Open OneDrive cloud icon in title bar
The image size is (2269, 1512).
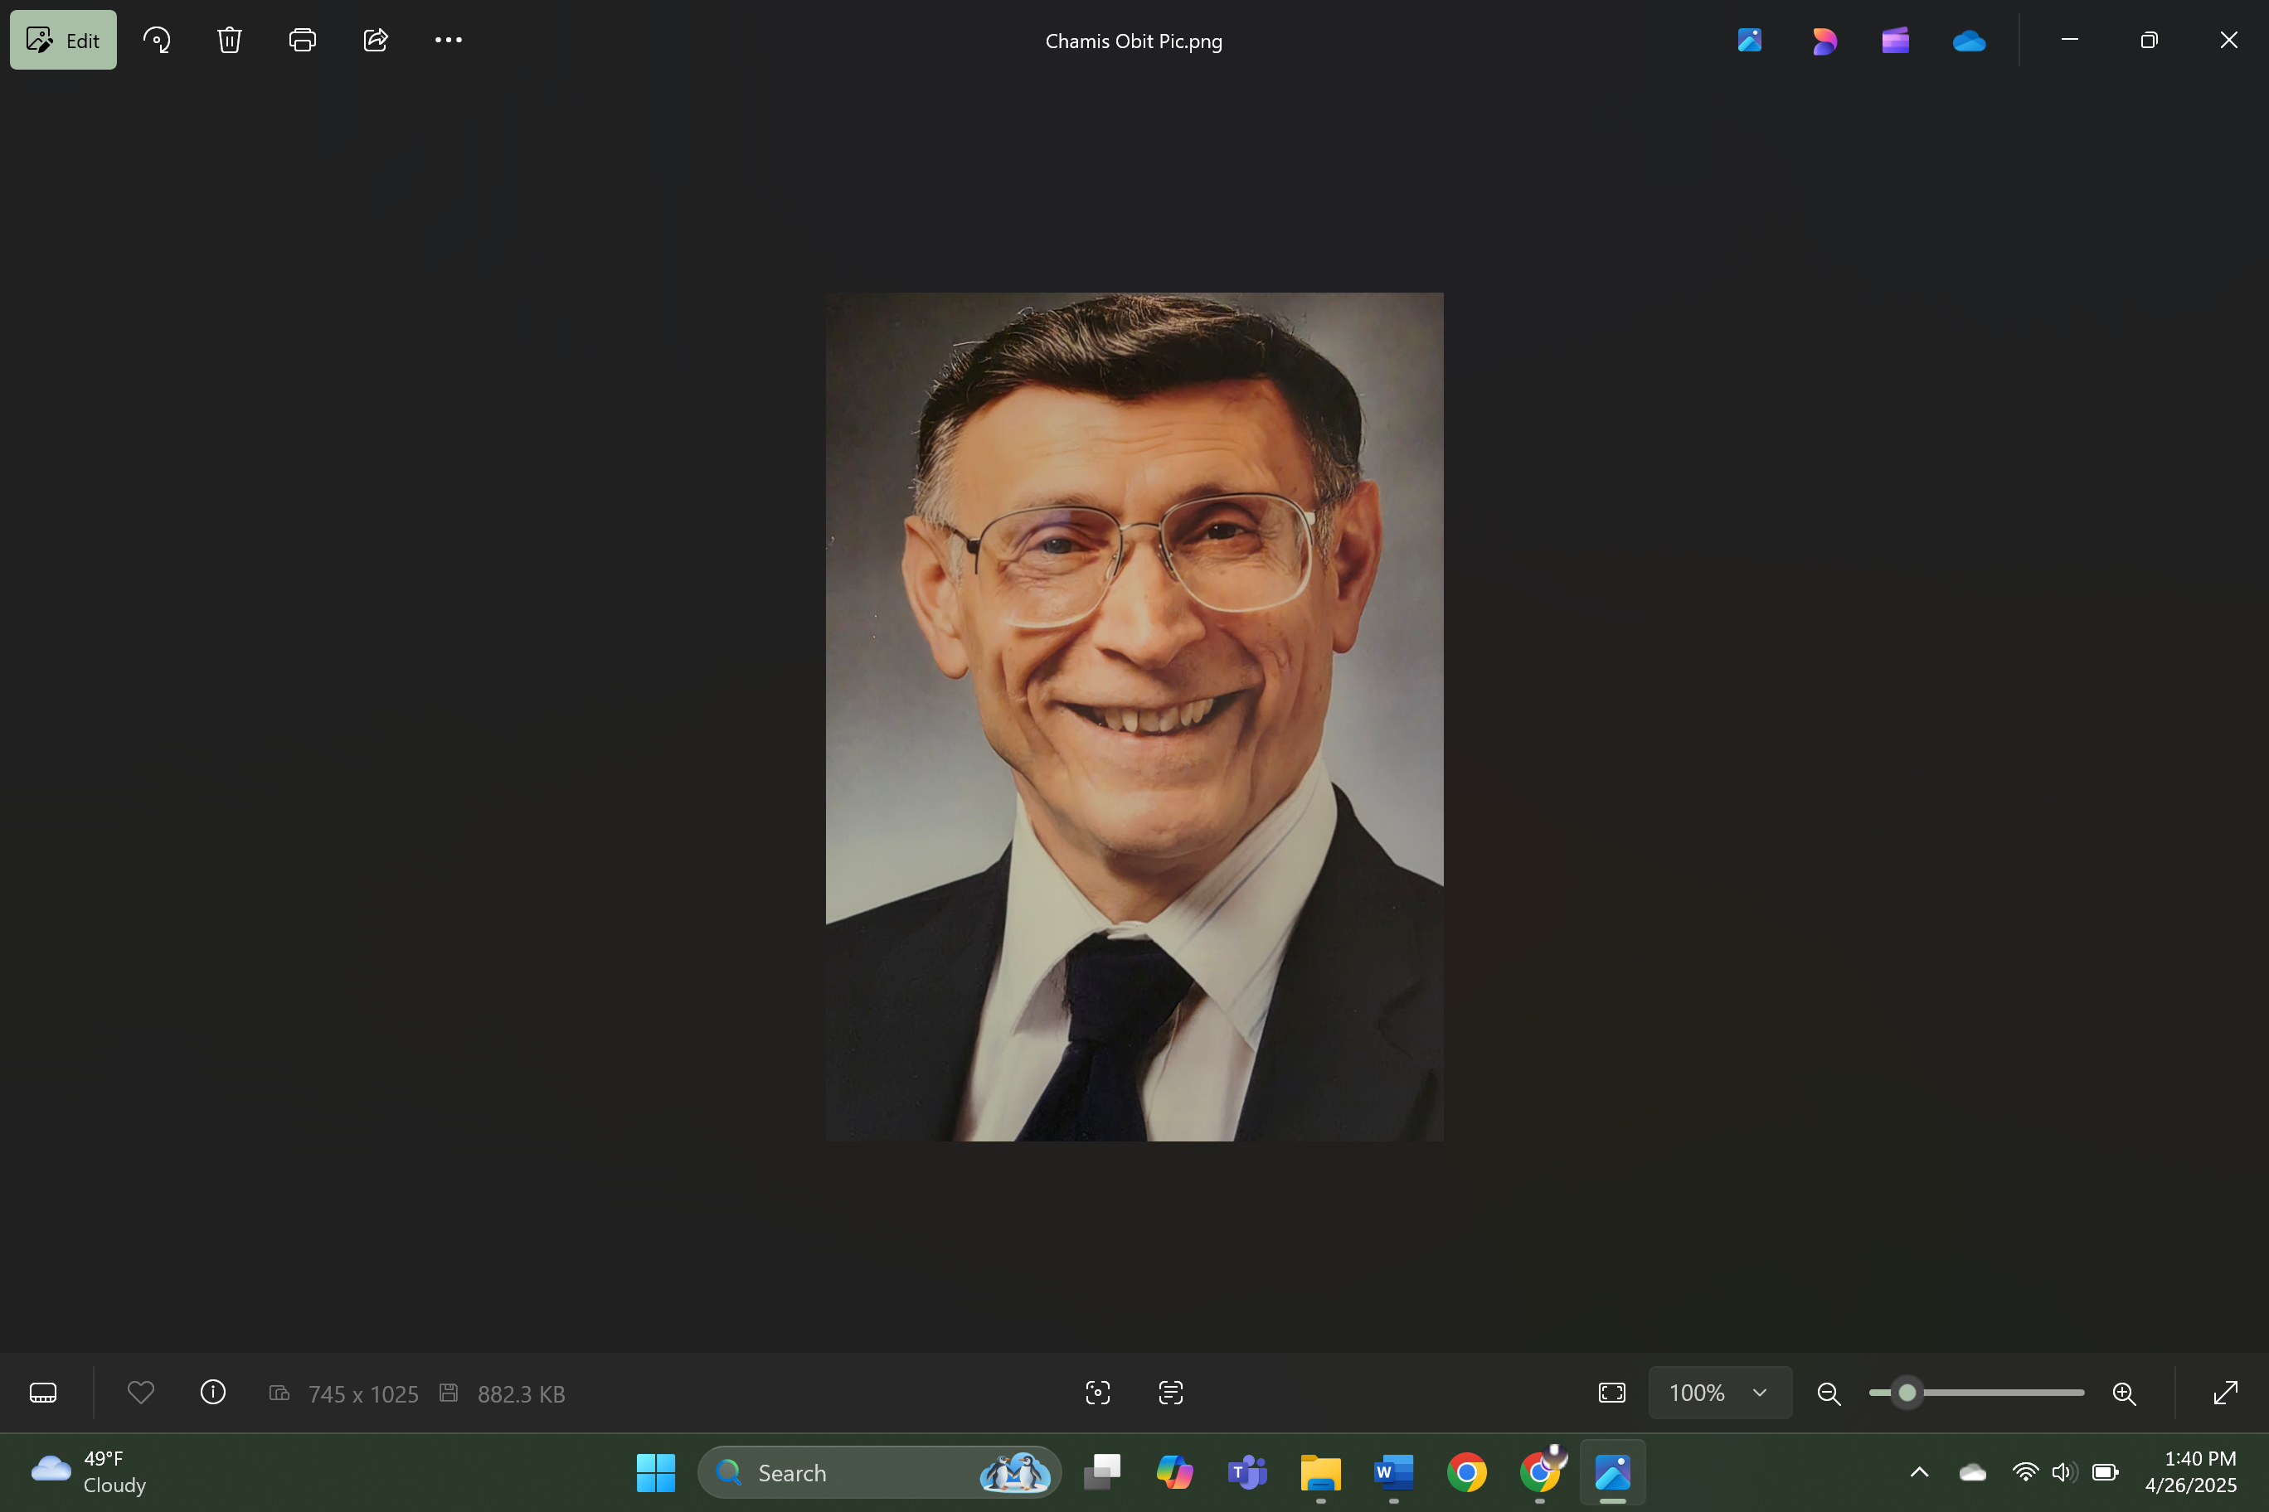(x=1969, y=41)
